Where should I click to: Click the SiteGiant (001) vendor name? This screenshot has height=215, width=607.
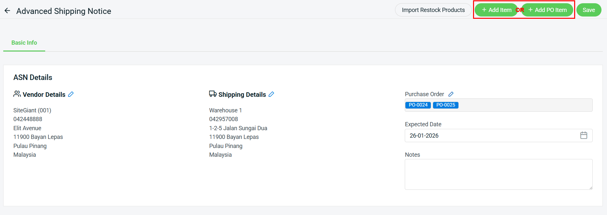tap(32, 110)
